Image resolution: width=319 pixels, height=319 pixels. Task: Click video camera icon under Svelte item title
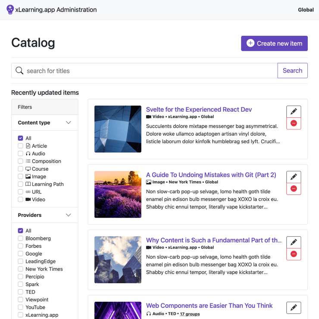tap(149, 117)
